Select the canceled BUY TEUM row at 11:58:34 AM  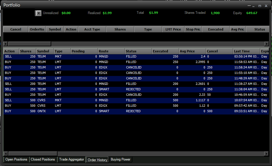click(x=136, y=68)
